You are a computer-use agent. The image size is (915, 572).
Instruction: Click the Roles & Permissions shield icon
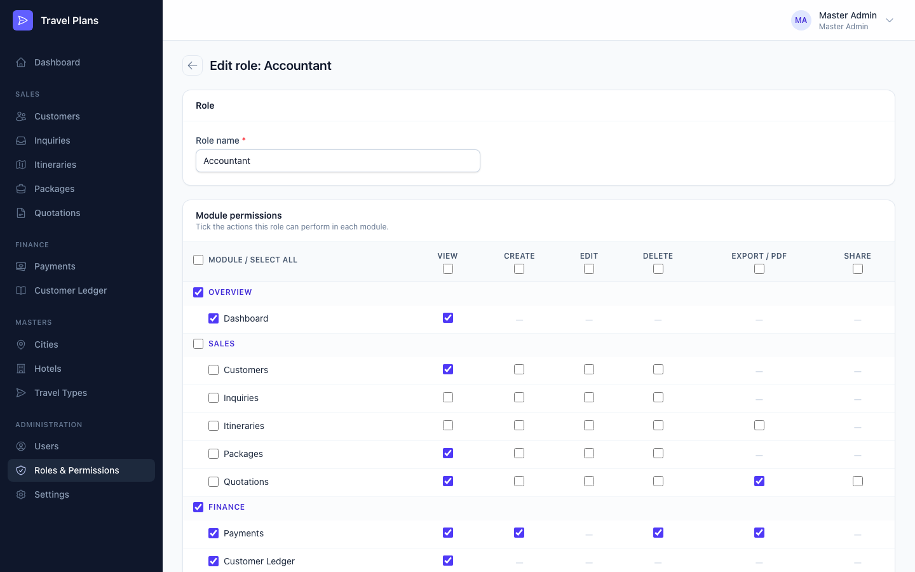[21, 470]
